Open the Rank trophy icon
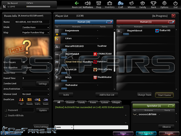Screen dimensions: 181x136 [x=153, y=5]
